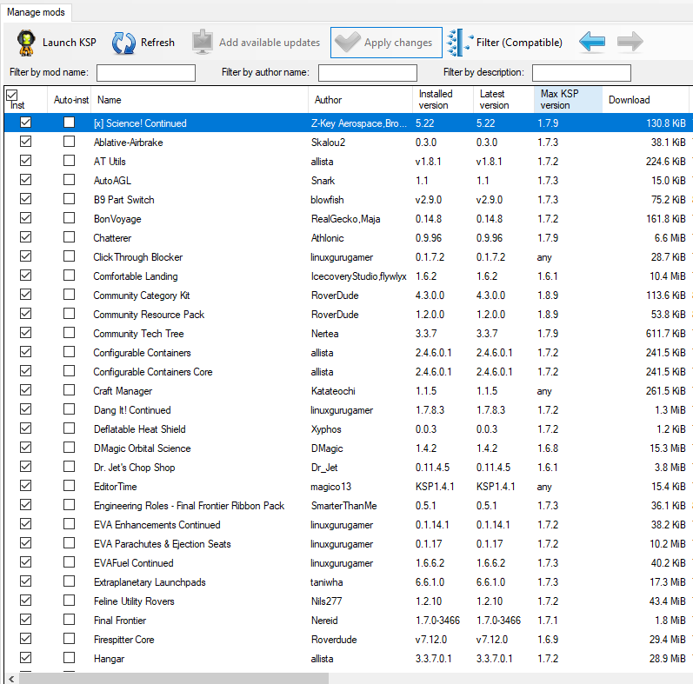Image resolution: width=693 pixels, height=684 pixels.
Task: Uncheck installed box for Hangar
Action: point(25,658)
